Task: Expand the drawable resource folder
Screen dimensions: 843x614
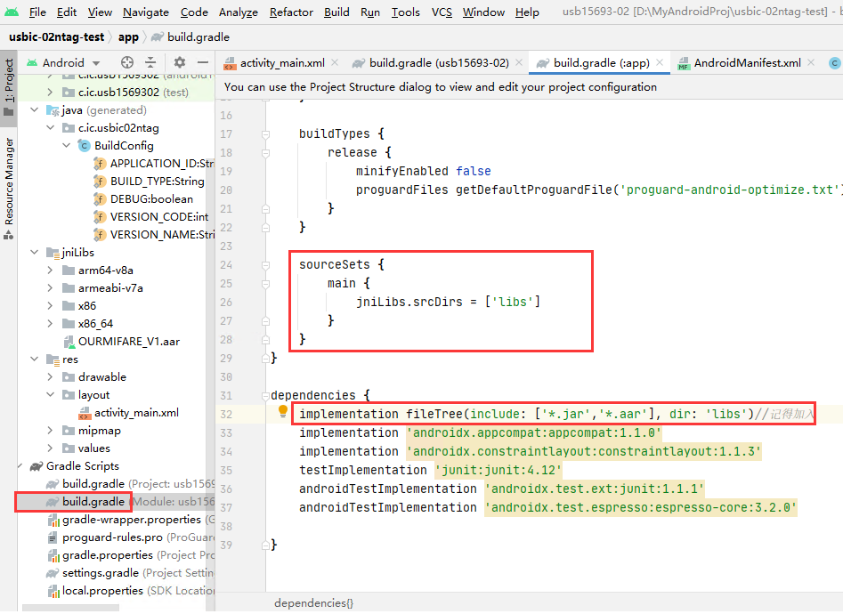Action: click(x=51, y=377)
